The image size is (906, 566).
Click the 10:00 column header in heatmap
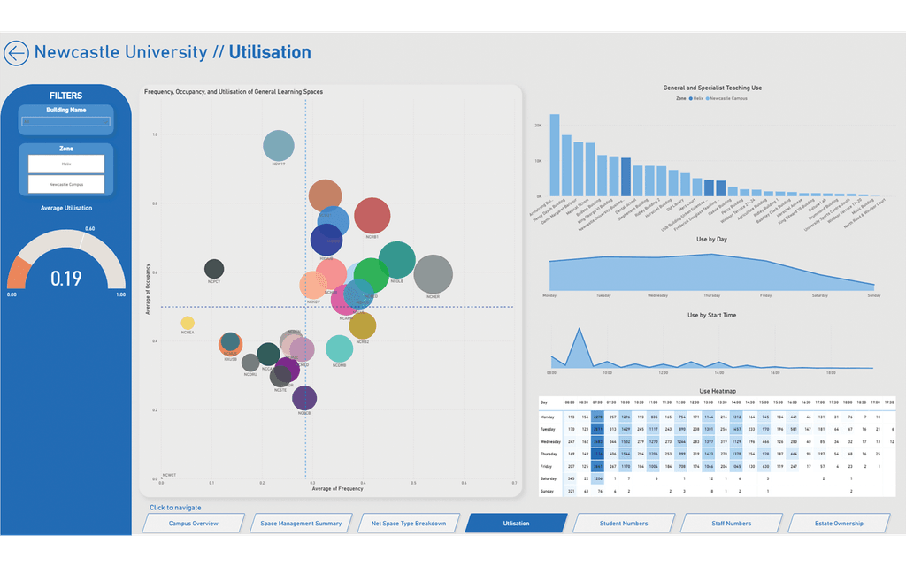click(626, 402)
